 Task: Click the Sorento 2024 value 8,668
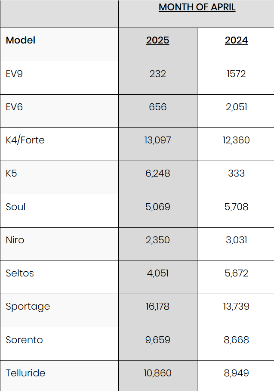click(x=236, y=340)
